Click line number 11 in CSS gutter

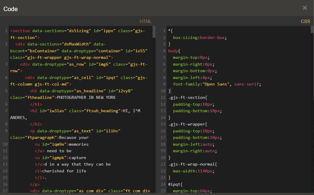point(163,97)
